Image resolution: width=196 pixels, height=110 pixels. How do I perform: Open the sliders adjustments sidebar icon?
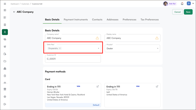5,47
